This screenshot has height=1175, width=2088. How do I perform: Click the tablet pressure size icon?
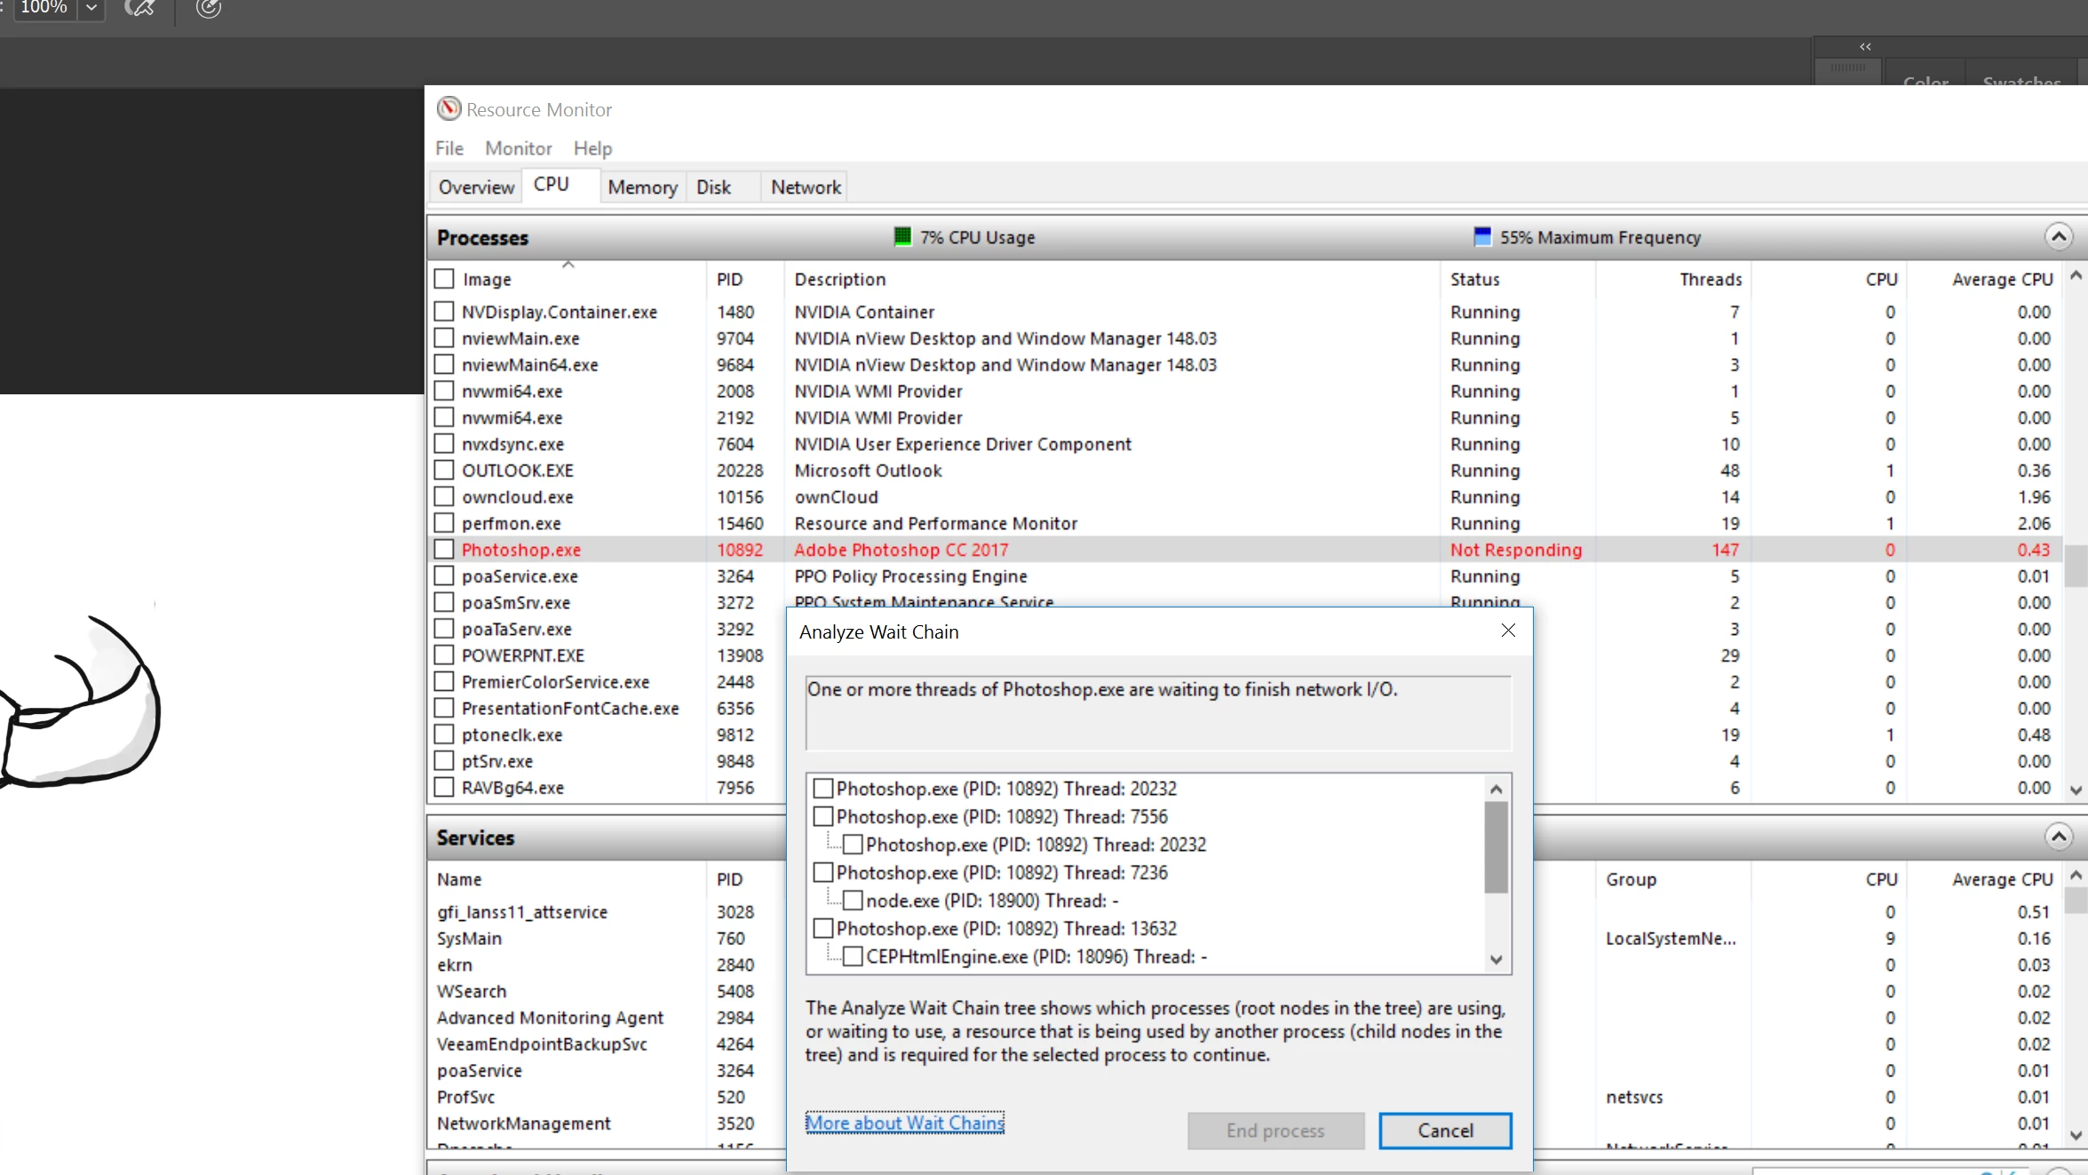pos(208,9)
